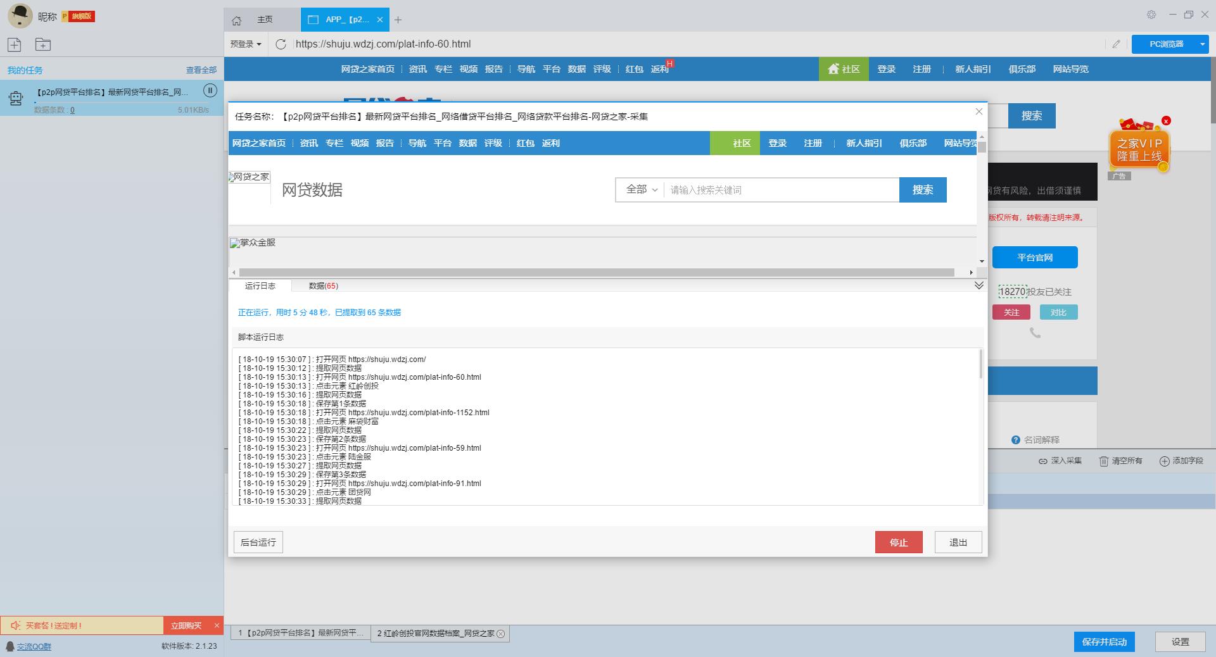Click the log vertical scrollbar
1216x657 pixels.
[980, 364]
